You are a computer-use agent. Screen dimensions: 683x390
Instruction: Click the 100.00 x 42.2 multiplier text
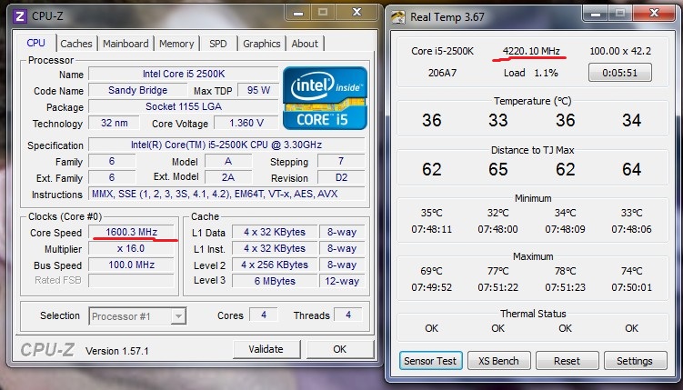point(620,51)
